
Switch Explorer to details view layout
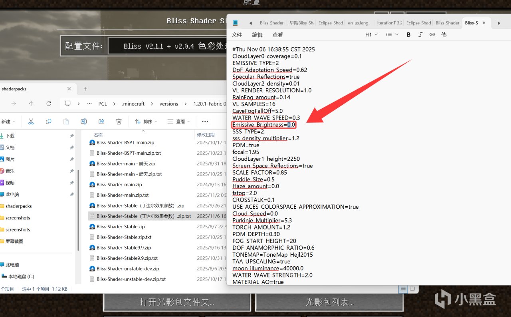pos(404,289)
